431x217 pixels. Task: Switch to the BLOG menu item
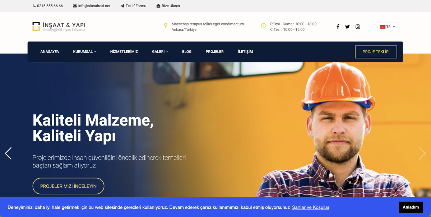click(187, 51)
